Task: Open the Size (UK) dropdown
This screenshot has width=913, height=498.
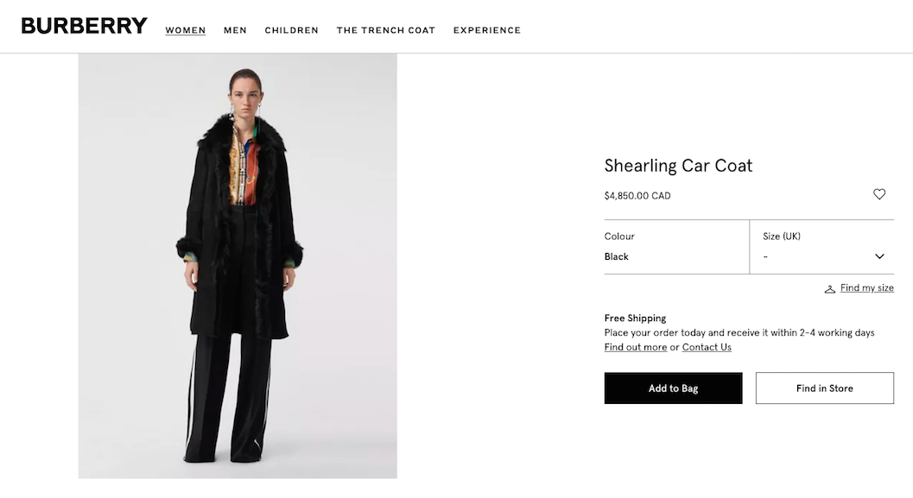Action: pyautogui.click(x=821, y=247)
